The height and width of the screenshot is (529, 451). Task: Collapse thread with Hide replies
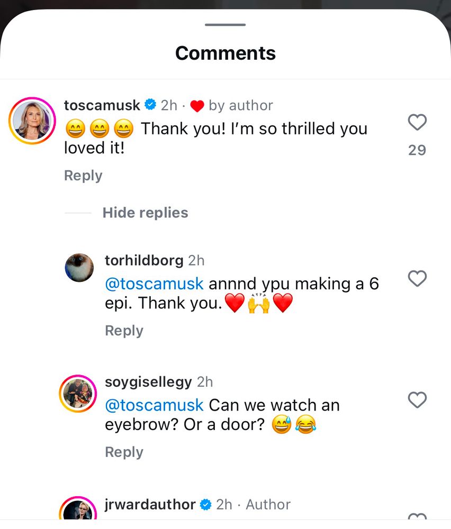tap(145, 213)
